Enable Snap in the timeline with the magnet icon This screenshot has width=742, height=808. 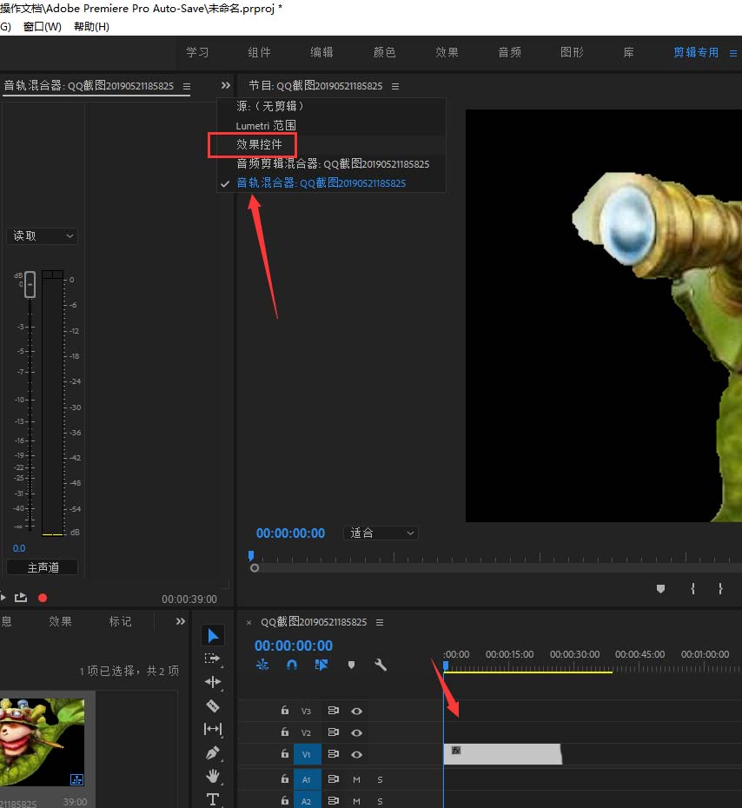click(291, 665)
